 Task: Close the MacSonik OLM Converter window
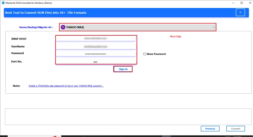249,2
